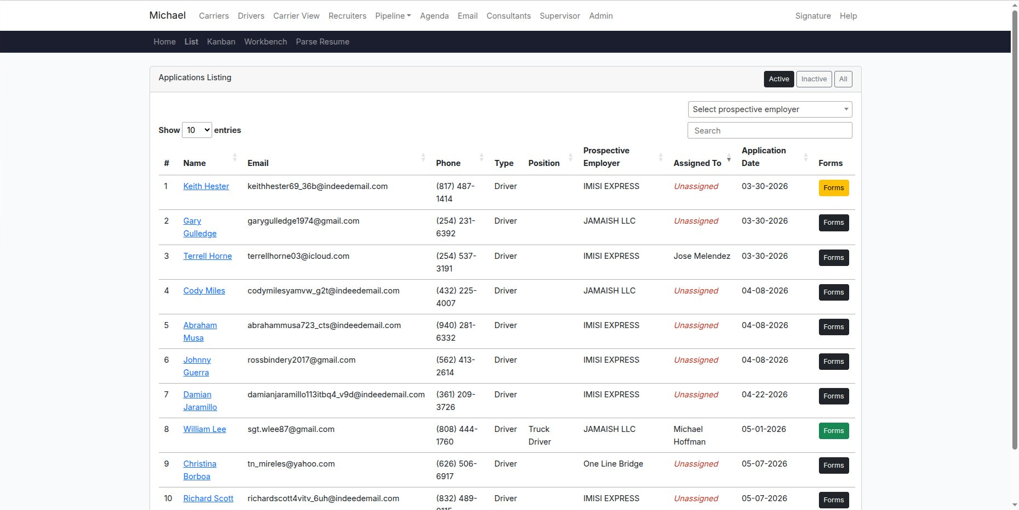1019x510 pixels.
Task: Open William Lee's application
Action: [x=205, y=429]
